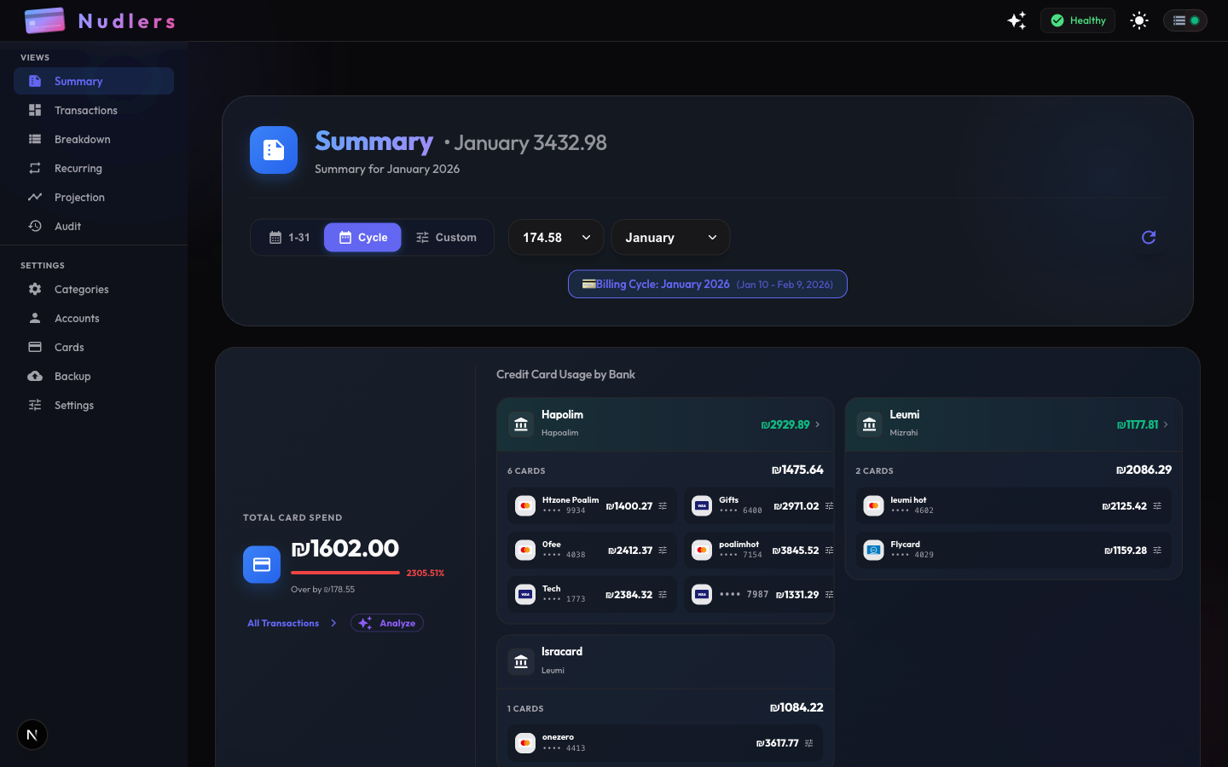
Task: Select the Custom filter tab
Action: pos(447,237)
